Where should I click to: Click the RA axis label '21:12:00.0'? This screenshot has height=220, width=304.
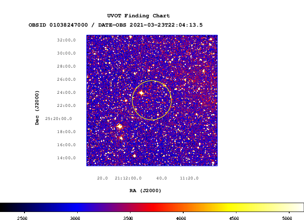(128, 178)
